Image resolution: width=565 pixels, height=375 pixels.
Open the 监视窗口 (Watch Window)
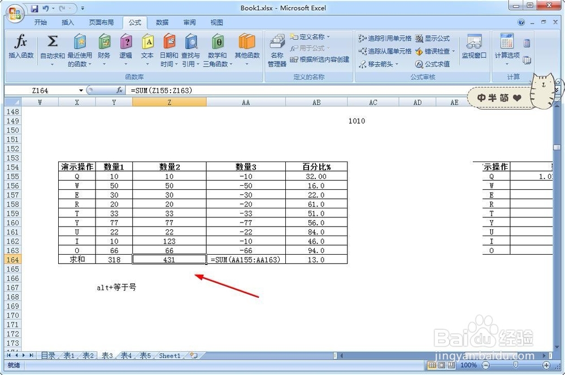coord(474,48)
